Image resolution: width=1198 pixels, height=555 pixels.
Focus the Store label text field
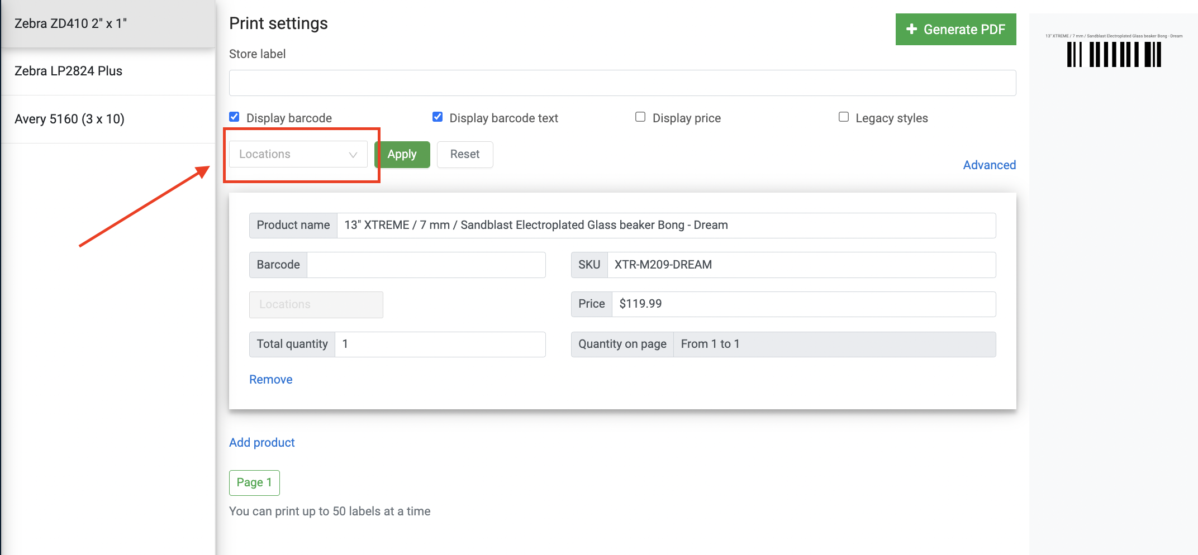pos(622,83)
